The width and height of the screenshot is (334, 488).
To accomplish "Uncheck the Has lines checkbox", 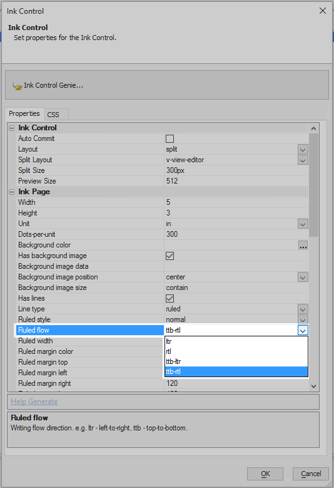I will (170, 298).
